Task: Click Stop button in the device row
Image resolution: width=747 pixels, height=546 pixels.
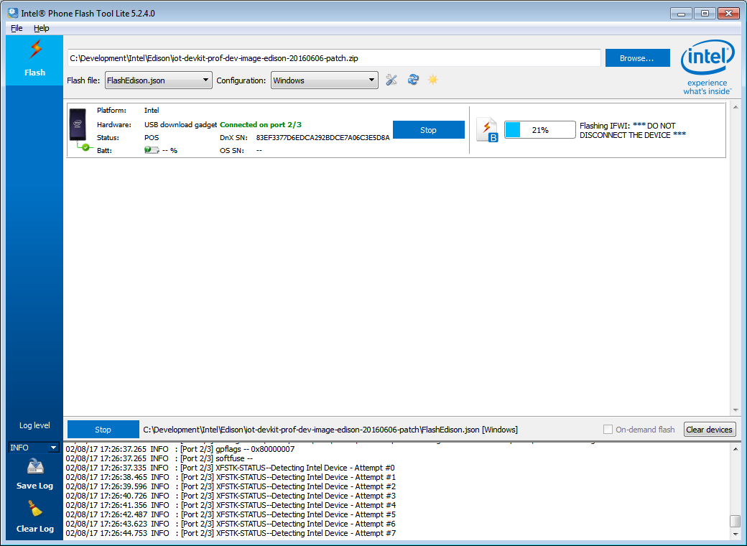Action: pyautogui.click(x=428, y=130)
